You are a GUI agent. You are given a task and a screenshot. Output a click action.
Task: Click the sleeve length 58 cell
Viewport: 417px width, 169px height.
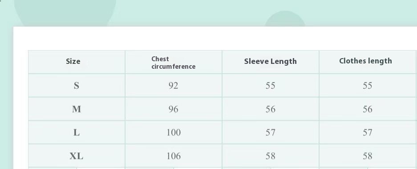click(270, 156)
